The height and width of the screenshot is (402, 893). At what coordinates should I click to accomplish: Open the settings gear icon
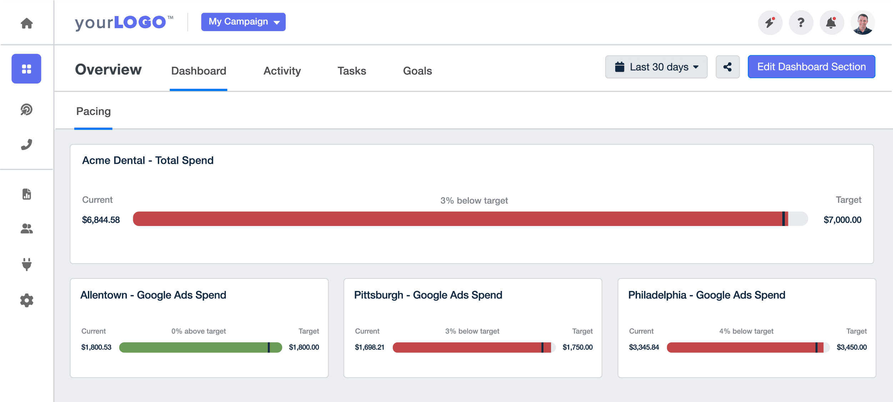coord(26,301)
